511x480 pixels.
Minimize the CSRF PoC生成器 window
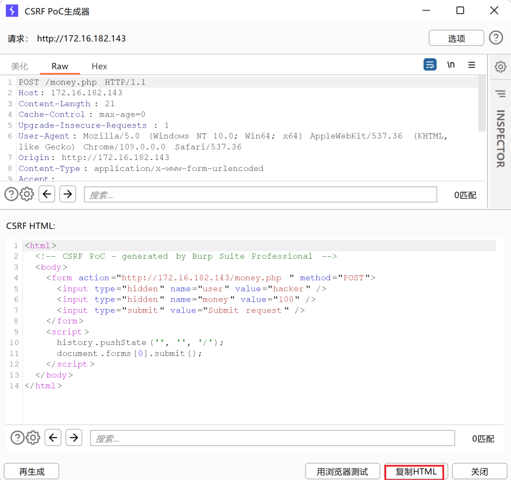click(x=426, y=10)
